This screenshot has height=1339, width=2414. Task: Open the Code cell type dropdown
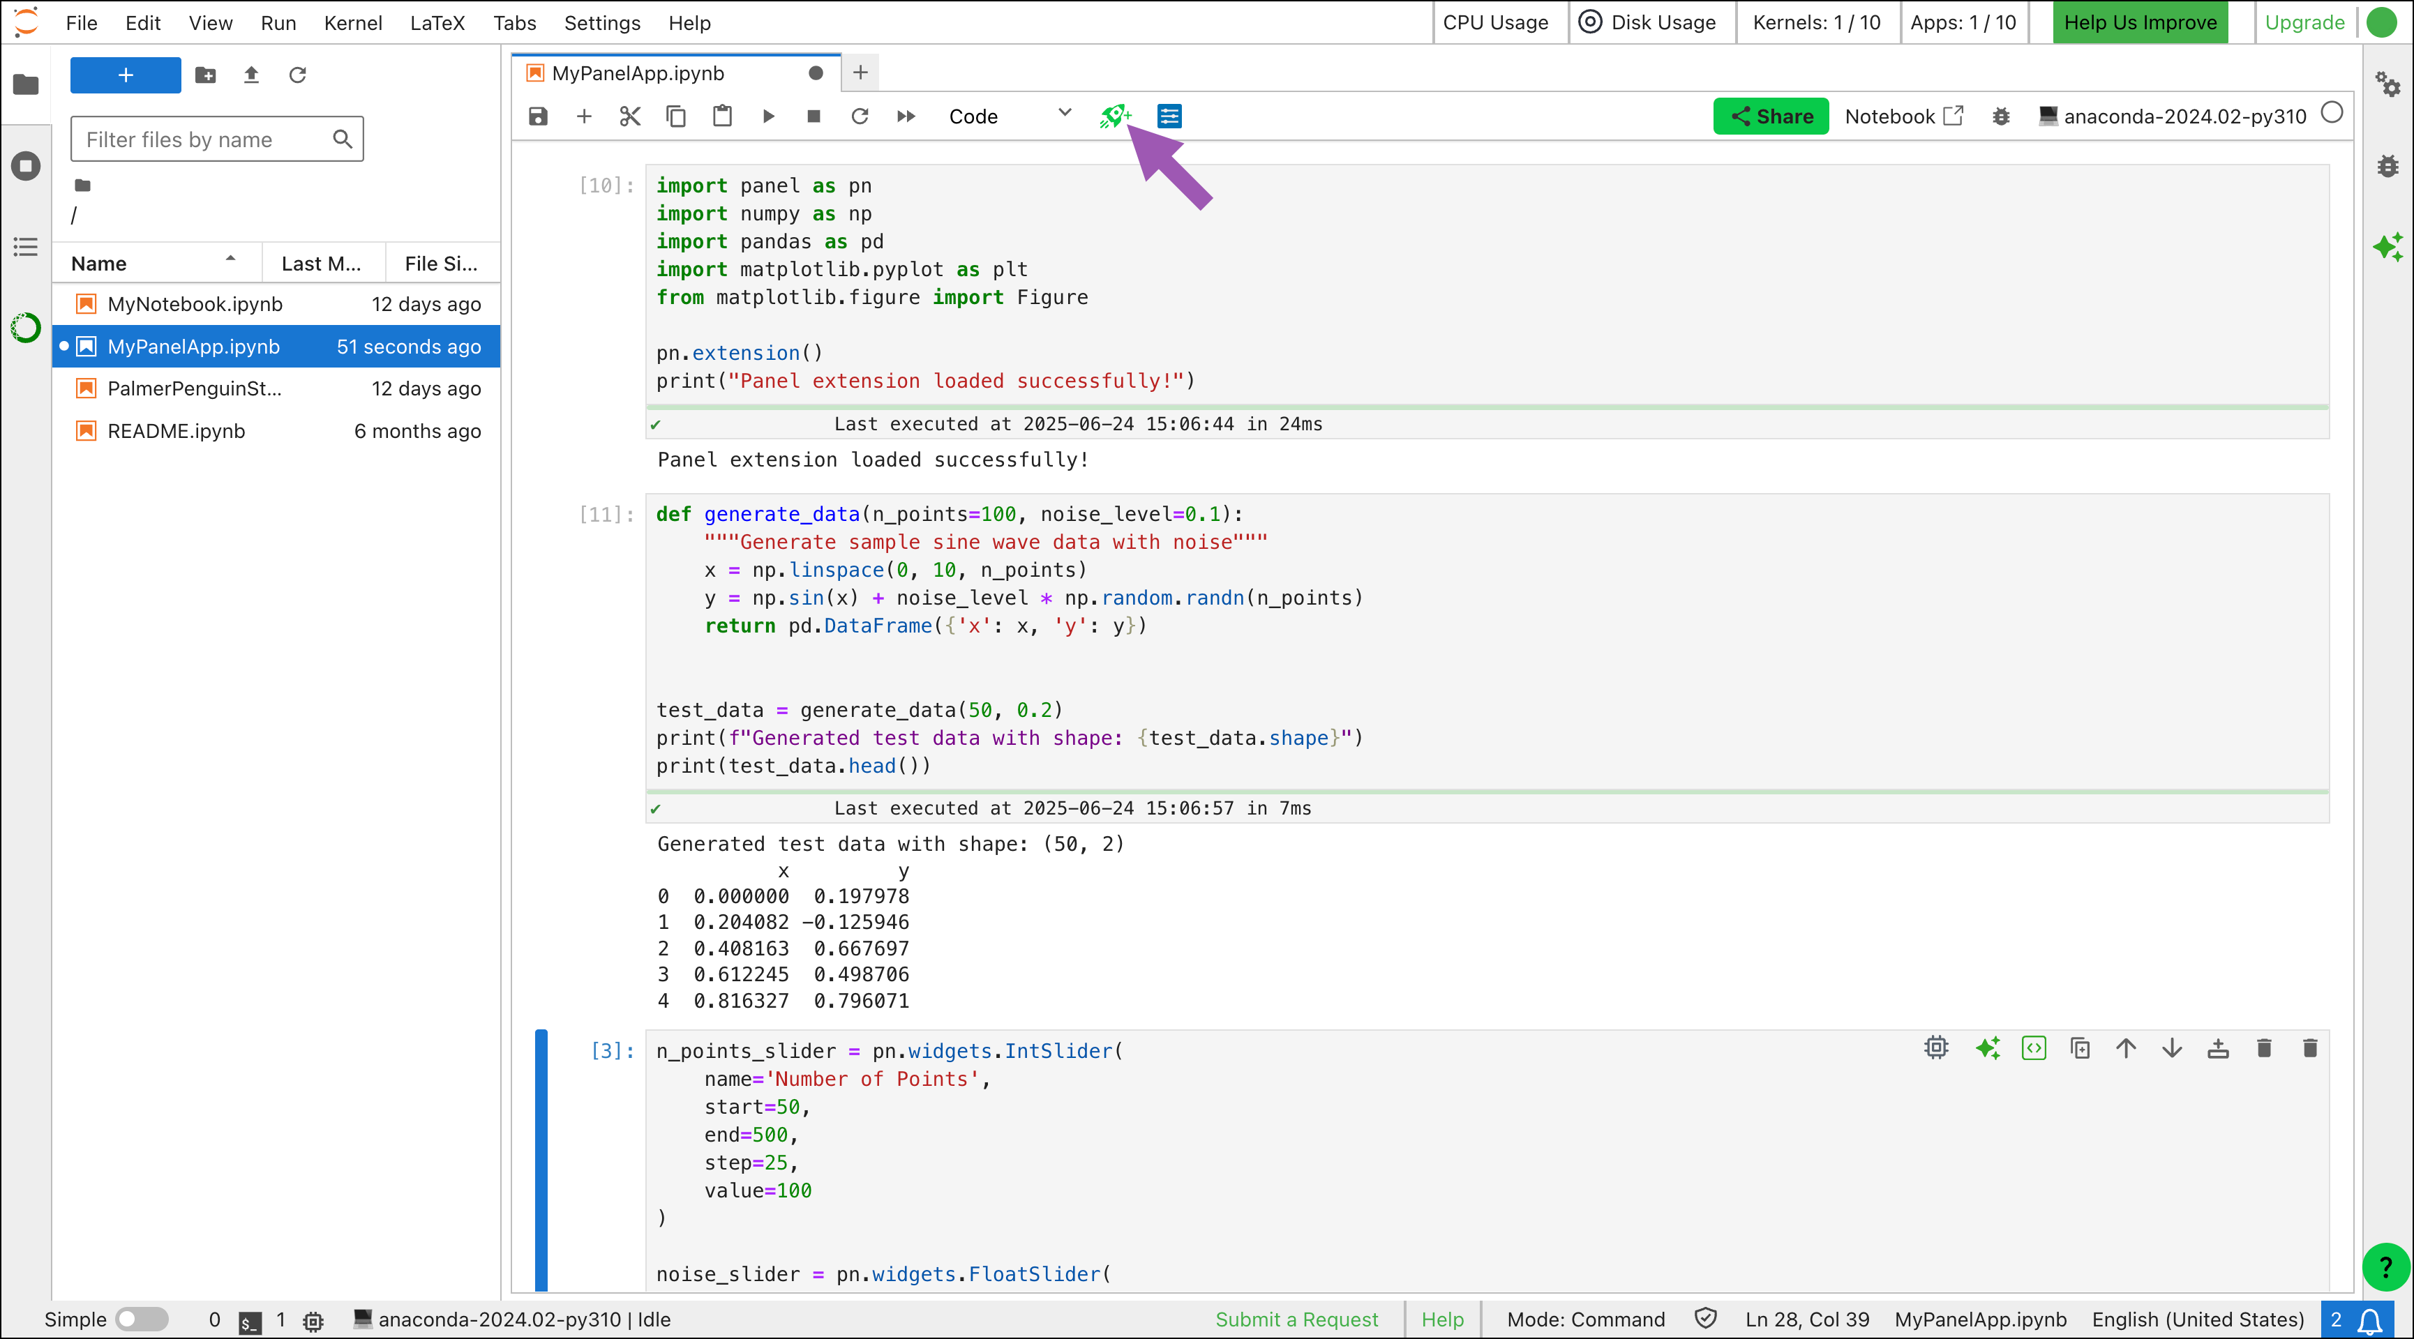tap(1008, 116)
